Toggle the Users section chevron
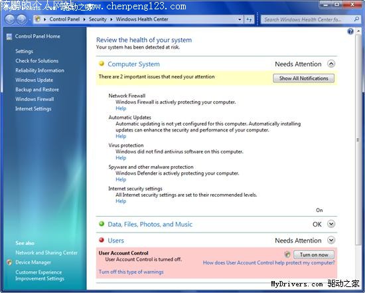Image resolution: width=365 pixels, height=293 pixels. [x=331, y=240]
